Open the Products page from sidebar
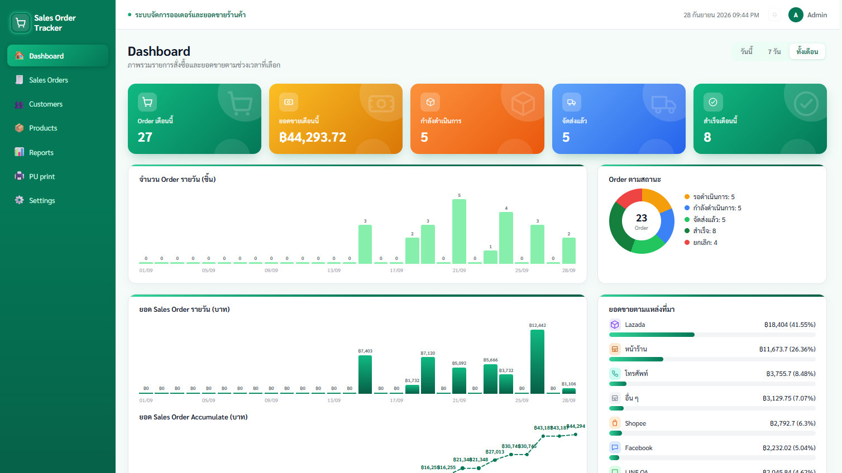The height and width of the screenshot is (473, 842). click(58, 128)
